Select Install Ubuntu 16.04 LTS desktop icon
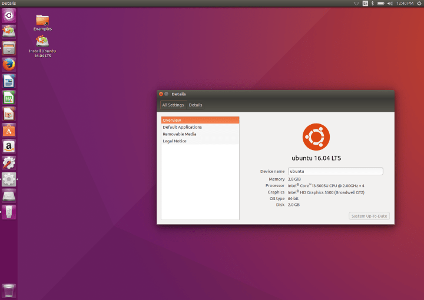This screenshot has height=300, width=424. [x=42, y=46]
